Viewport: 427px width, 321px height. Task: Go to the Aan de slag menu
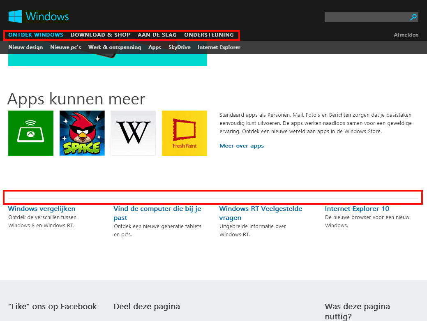point(157,35)
